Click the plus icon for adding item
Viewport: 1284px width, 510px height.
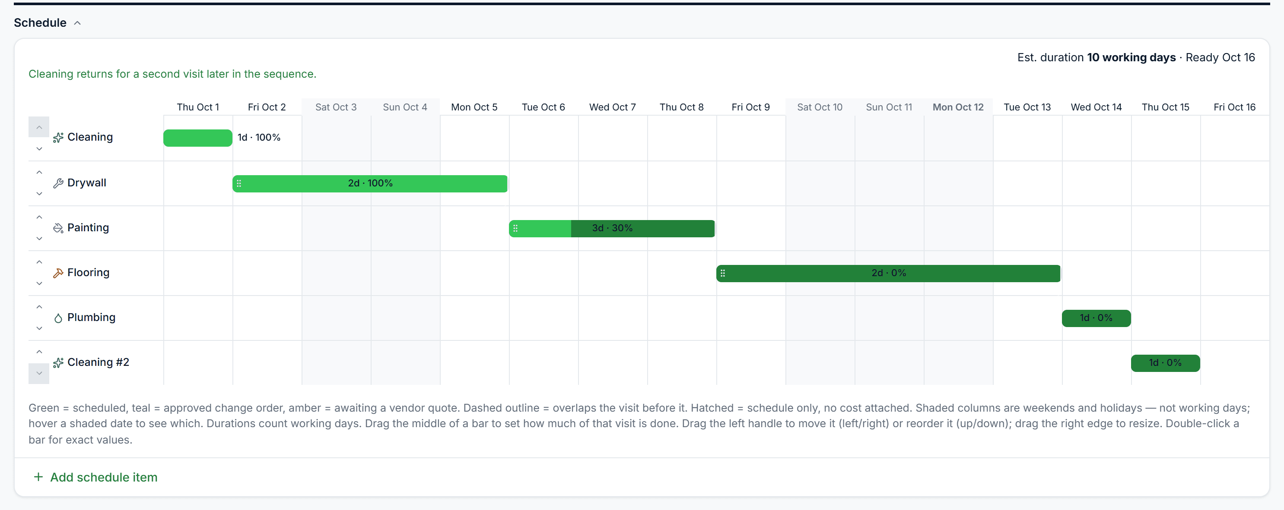pos(38,477)
